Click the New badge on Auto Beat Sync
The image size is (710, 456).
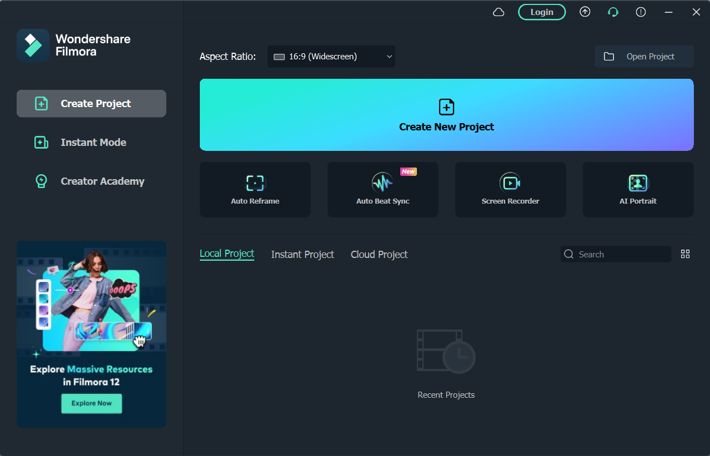tap(409, 171)
